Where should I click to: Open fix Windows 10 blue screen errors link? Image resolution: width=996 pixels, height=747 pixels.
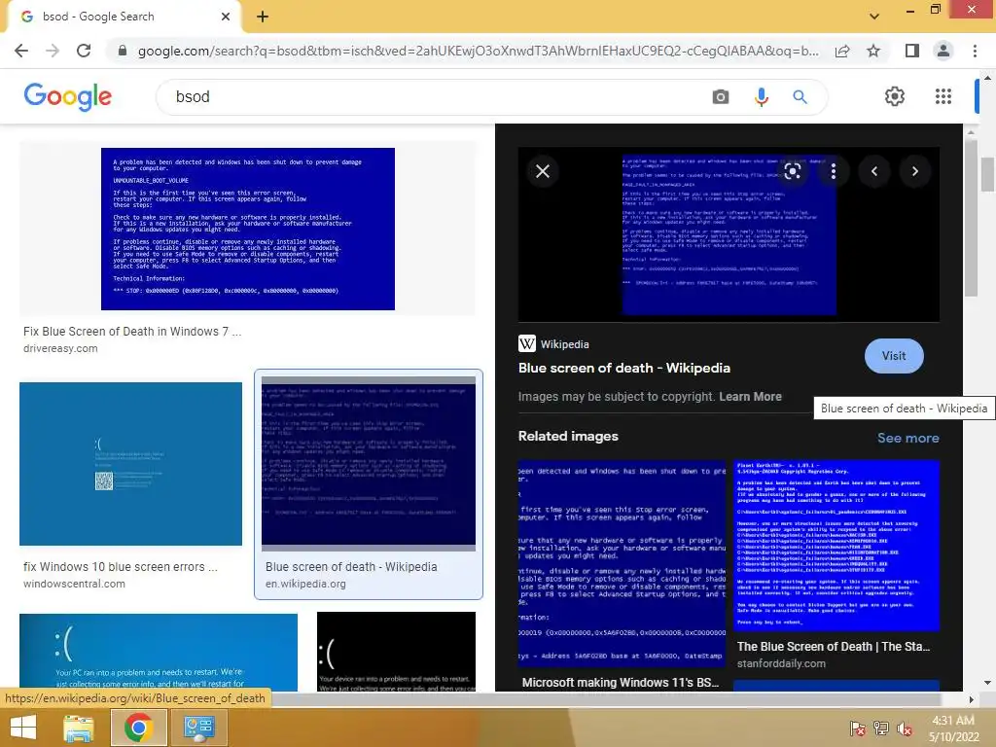point(120,567)
